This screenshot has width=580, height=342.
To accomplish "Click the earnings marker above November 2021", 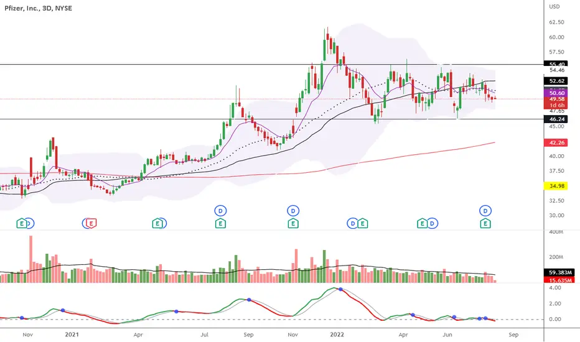I will pyautogui.click(x=293, y=223).
